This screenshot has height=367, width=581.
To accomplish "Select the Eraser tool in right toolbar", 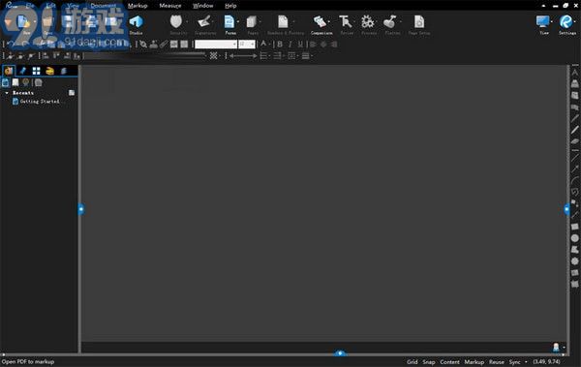I will (x=574, y=141).
